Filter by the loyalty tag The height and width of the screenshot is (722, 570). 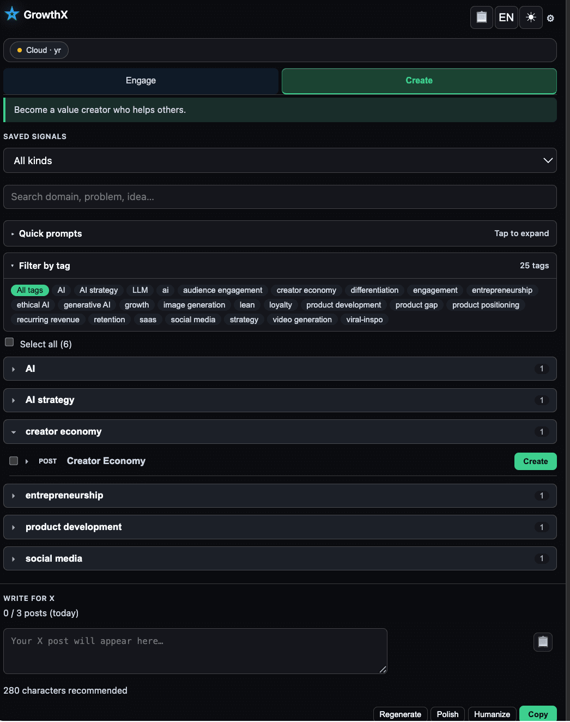pyautogui.click(x=281, y=305)
